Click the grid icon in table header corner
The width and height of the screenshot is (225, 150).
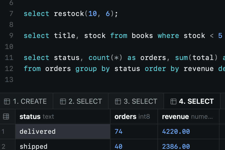pyautogui.click(x=6, y=116)
